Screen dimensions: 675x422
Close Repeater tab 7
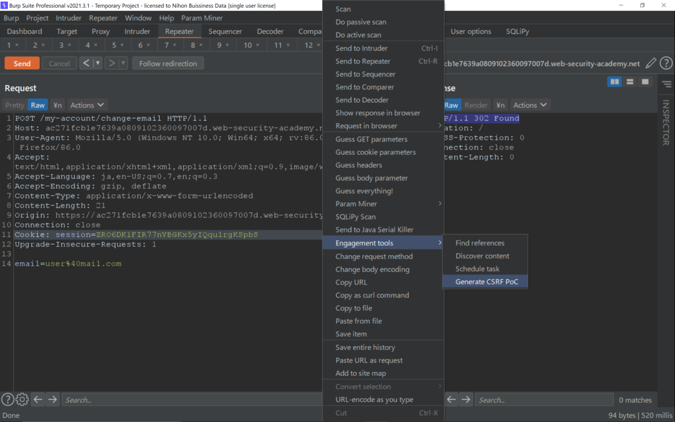[174, 45]
